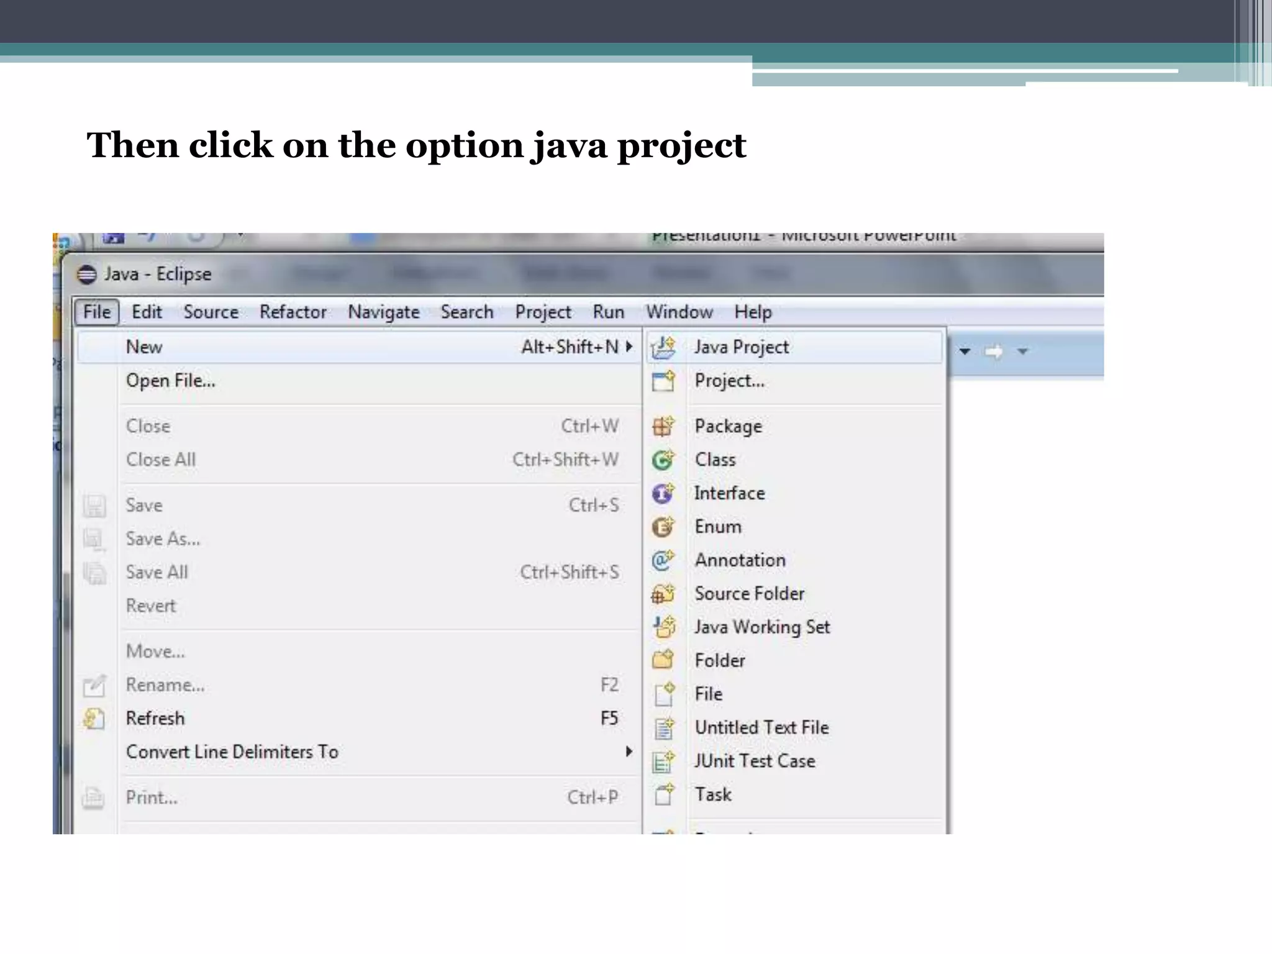The image size is (1272, 954).
Task: Click the Enum icon
Action: pyautogui.click(x=663, y=527)
